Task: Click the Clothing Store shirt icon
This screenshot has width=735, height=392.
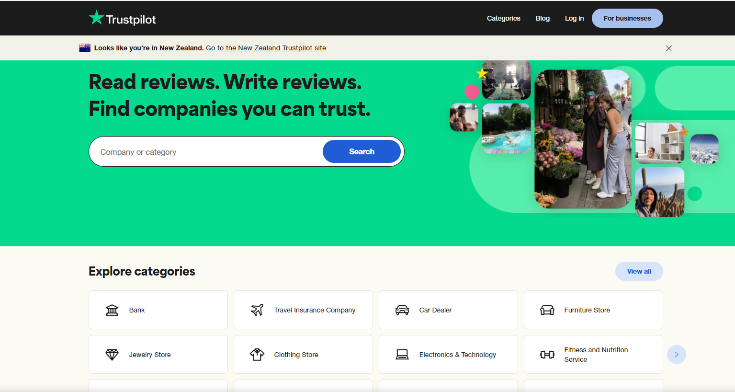Action: [257, 355]
